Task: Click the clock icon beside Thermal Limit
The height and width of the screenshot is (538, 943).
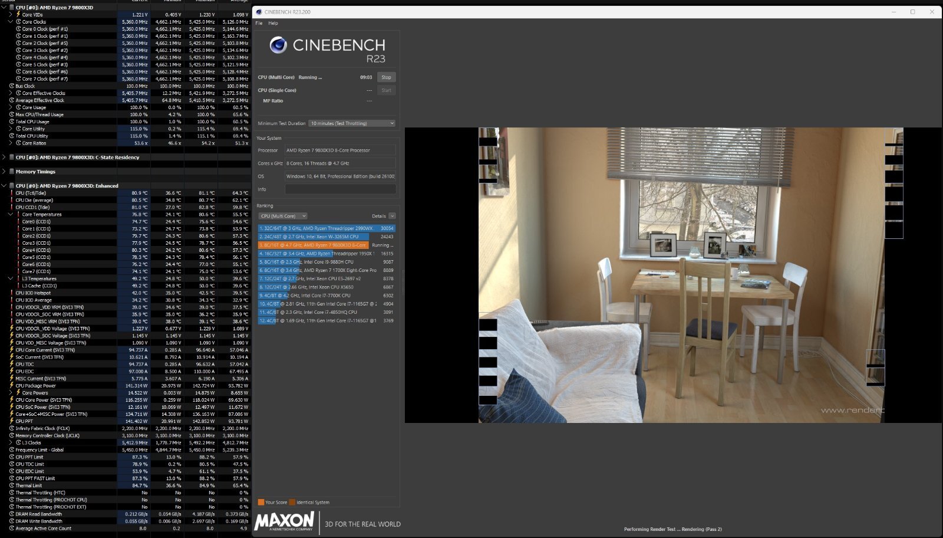Action: coord(12,485)
